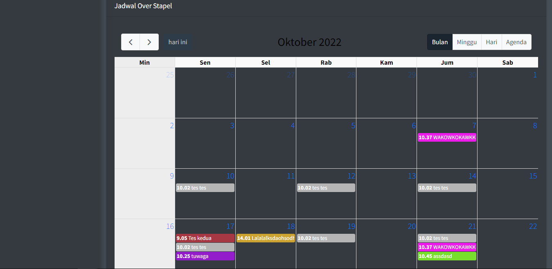
Task: Open the Agenda list view
Action: [516, 42]
